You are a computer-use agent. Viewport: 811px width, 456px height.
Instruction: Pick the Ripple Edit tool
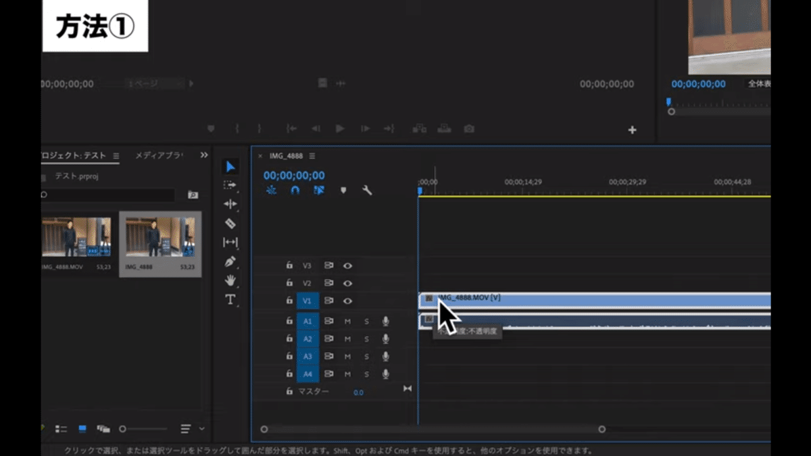coord(230,204)
